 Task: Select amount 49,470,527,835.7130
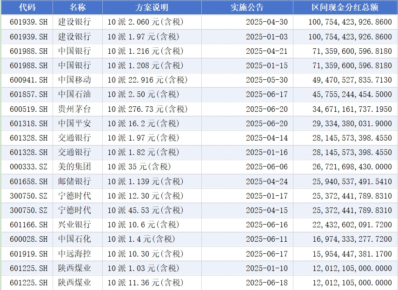click(345, 80)
